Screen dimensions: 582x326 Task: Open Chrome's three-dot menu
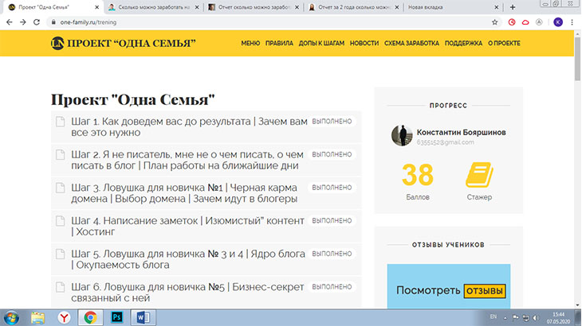coord(572,22)
